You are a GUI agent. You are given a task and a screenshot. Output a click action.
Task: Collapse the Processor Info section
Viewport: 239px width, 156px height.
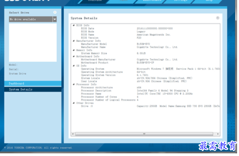pyautogui.click(x=73, y=84)
